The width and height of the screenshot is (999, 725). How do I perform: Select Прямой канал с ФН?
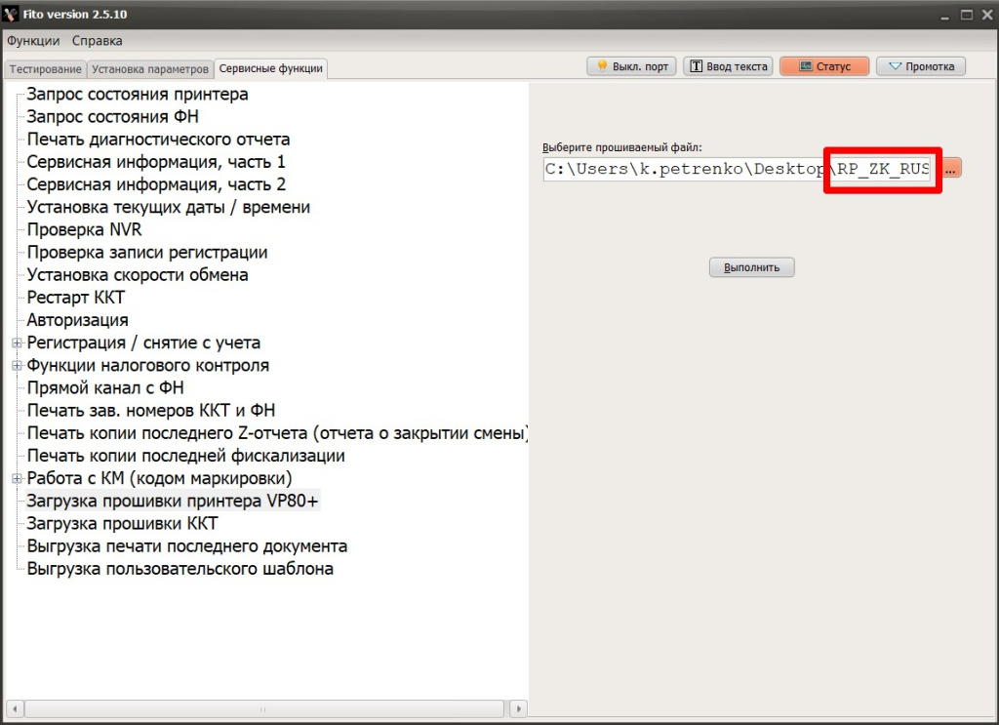[105, 388]
